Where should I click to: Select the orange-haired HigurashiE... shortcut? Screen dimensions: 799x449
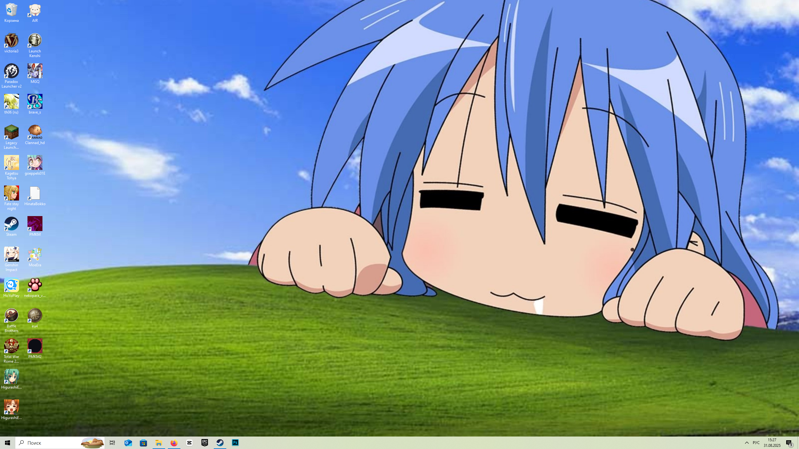coord(12,410)
